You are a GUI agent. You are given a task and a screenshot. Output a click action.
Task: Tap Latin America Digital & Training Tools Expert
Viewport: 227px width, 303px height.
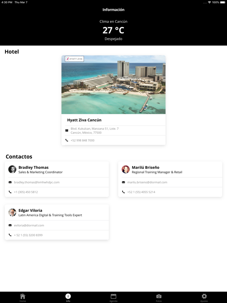(x=50, y=215)
